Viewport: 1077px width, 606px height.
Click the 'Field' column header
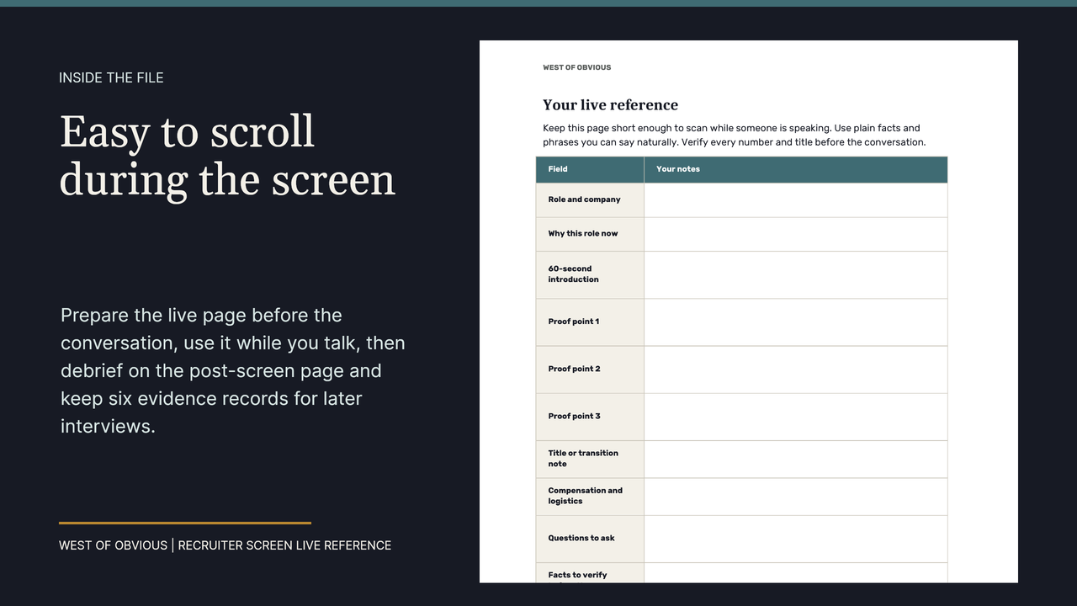[558, 169]
